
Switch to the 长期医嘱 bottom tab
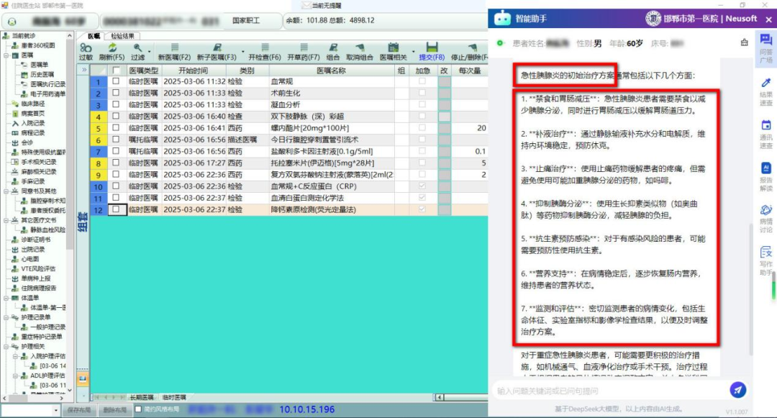142,397
